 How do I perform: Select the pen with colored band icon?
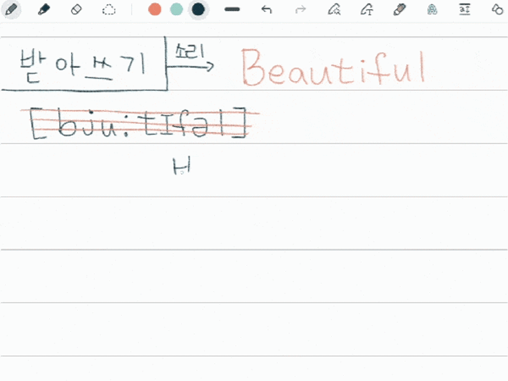click(x=400, y=9)
